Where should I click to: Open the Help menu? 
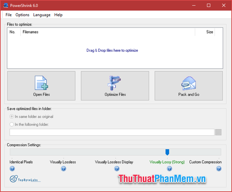tap(58, 15)
